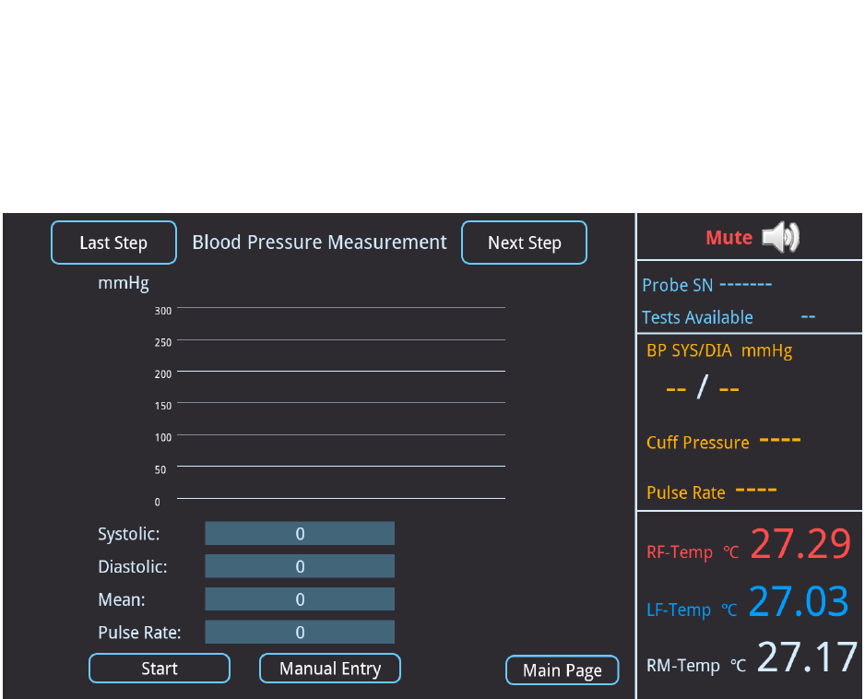The width and height of the screenshot is (865, 699).
Task: Click the Last Step button
Action: (x=113, y=243)
